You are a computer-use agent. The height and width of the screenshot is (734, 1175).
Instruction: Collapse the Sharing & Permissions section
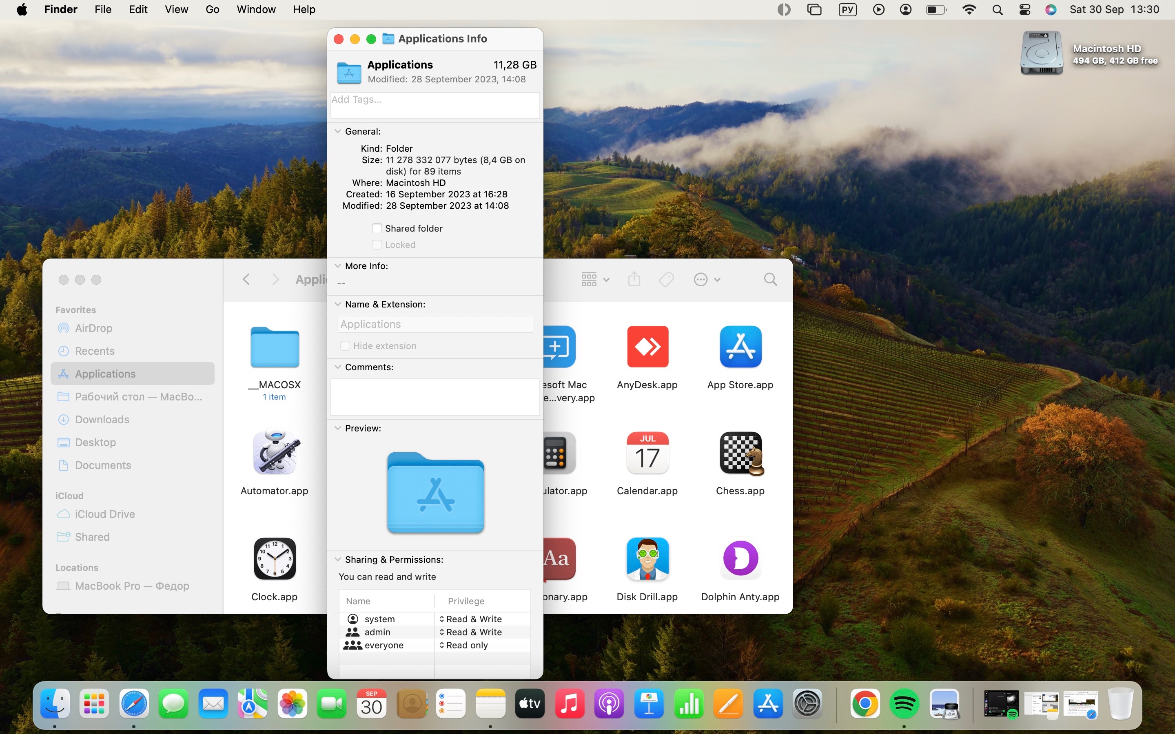click(338, 559)
